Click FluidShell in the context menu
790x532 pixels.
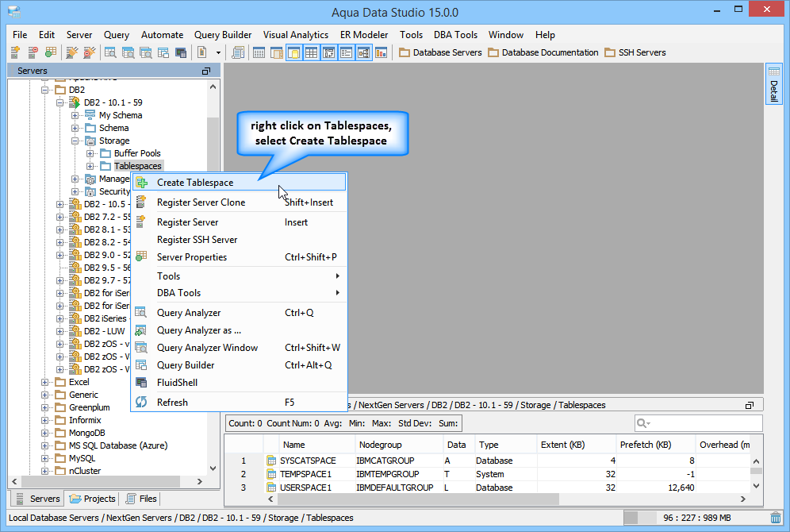tap(239, 383)
